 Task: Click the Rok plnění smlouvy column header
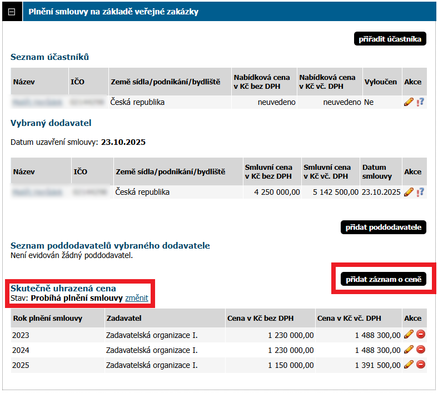47,318
